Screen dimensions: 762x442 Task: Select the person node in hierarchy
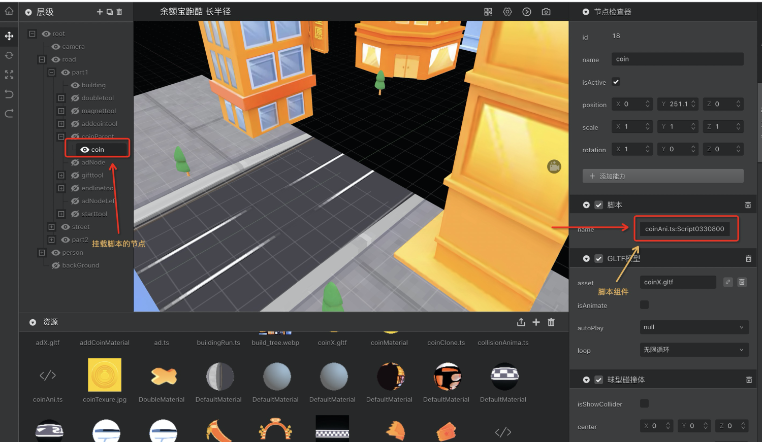click(73, 253)
